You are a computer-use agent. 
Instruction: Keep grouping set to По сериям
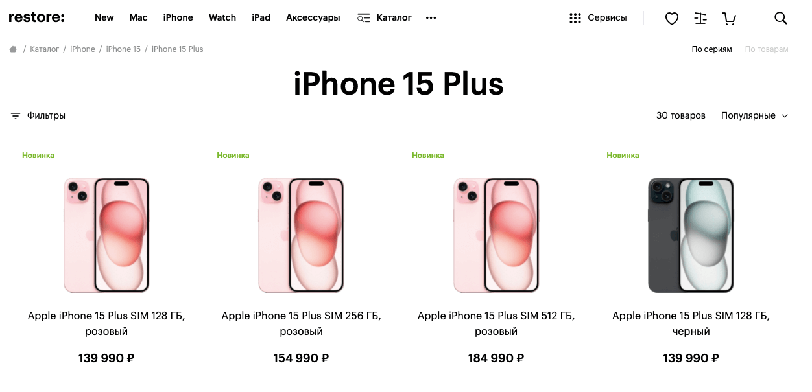[x=711, y=49]
